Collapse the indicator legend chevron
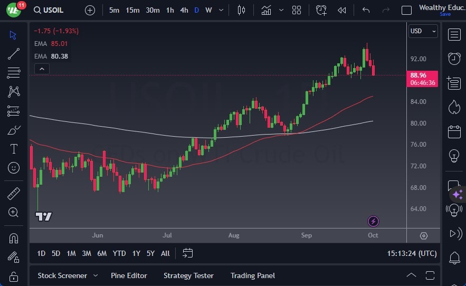 [x=41, y=69]
